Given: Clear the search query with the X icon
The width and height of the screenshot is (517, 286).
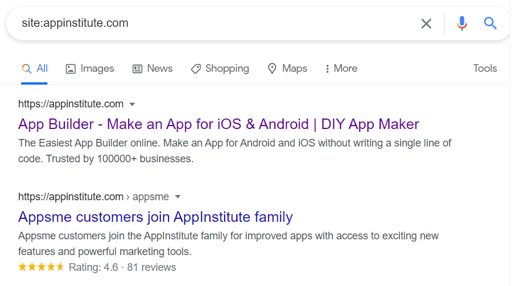Looking at the screenshot, I should pos(426,24).
